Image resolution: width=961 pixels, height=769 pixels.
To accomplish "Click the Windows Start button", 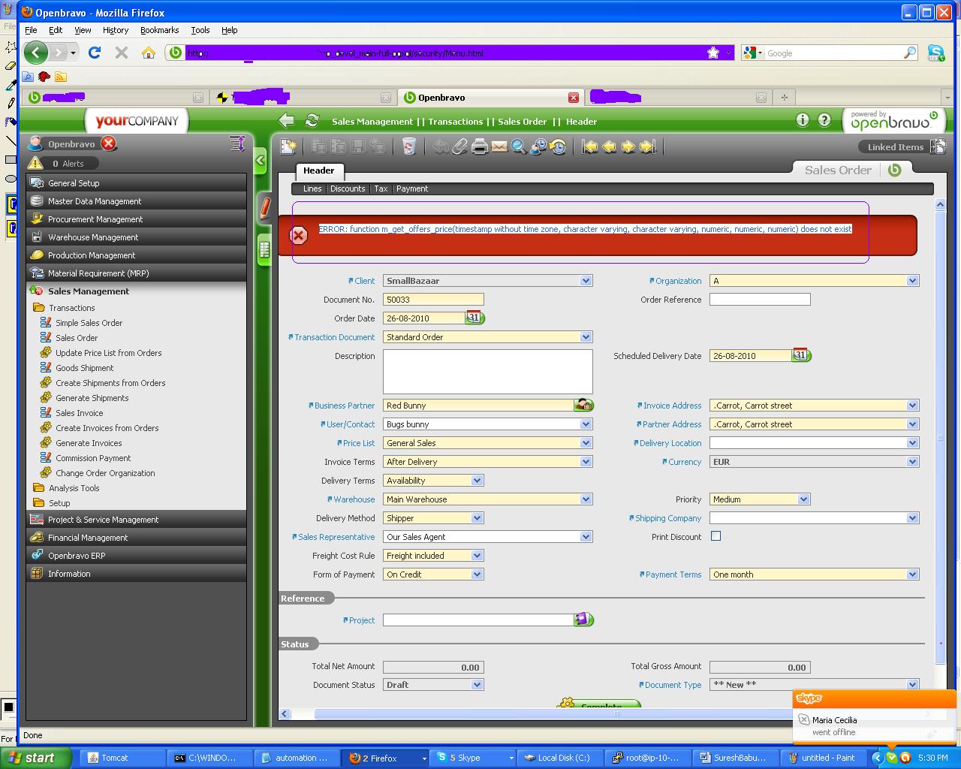I will tap(35, 758).
